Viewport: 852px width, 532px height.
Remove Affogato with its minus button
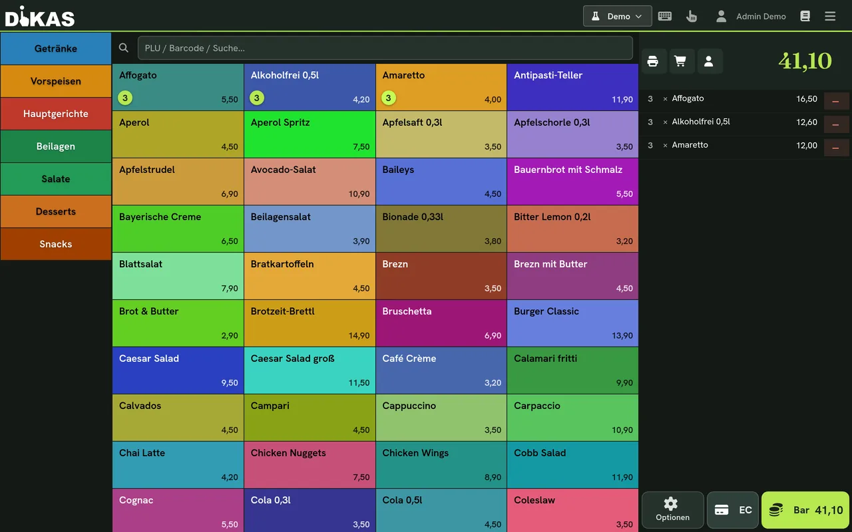tap(836, 101)
